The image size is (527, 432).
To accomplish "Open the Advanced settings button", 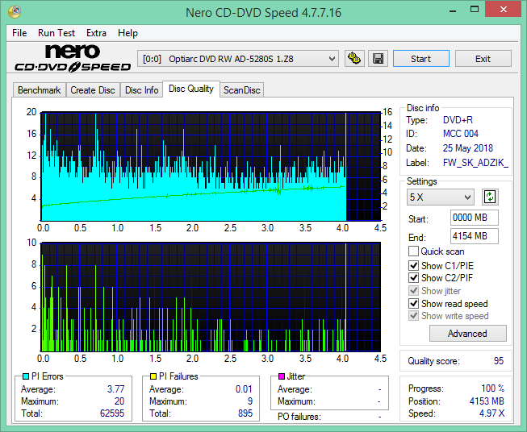I will 467,334.
